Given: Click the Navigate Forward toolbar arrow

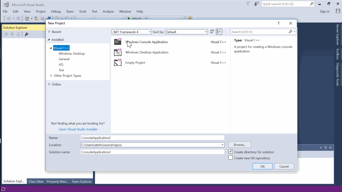Looking at the screenshot, I should [18, 18].
